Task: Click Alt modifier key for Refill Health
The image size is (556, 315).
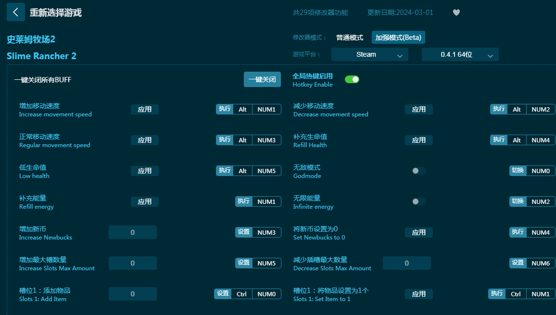Action: 517,140
